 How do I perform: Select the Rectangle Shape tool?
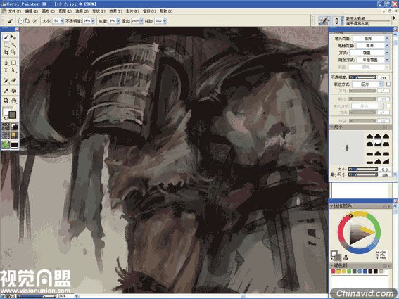point(14,63)
